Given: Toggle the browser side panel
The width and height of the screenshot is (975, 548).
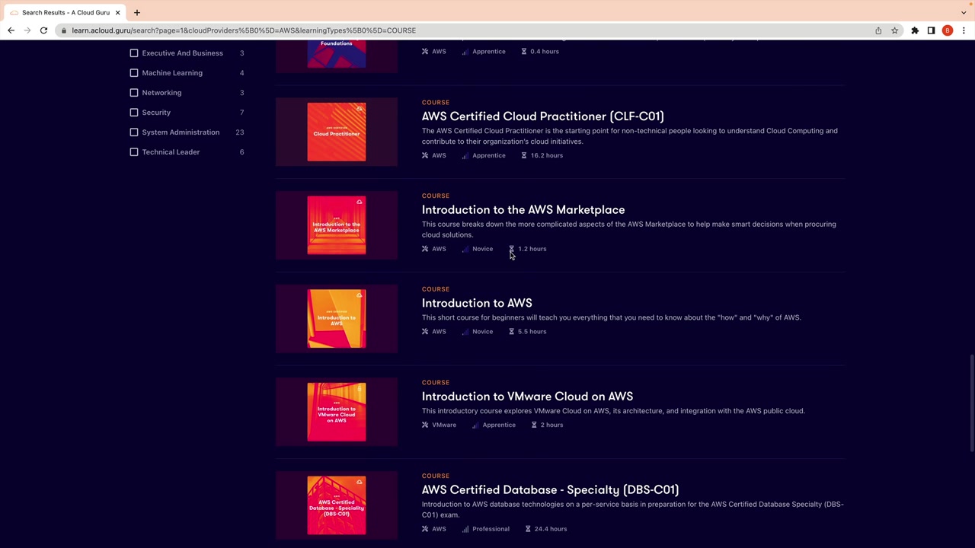Looking at the screenshot, I should pyautogui.click(x=931, y=30).
